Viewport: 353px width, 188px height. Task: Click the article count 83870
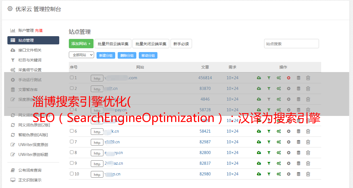coord(205,89)
